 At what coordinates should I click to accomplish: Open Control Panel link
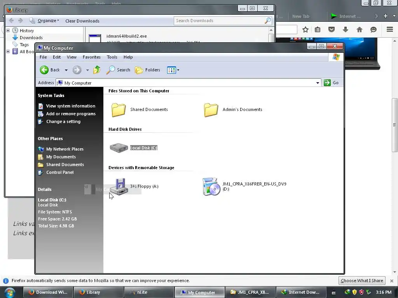[60, 172]
